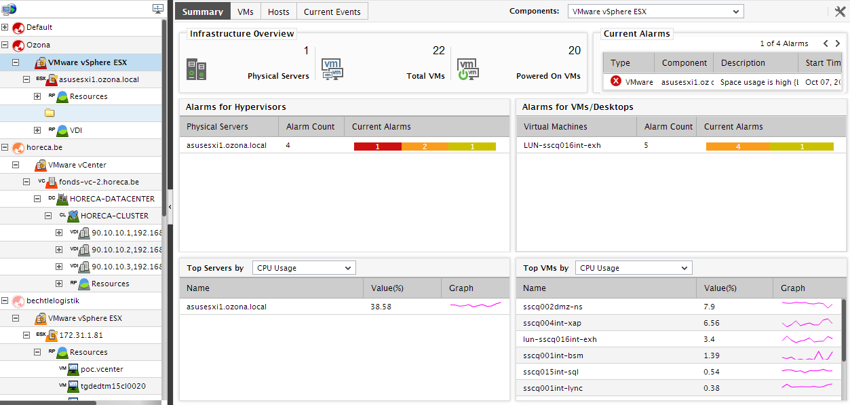
Task: Switch to the Summary tab
Action: pos(203,12)
